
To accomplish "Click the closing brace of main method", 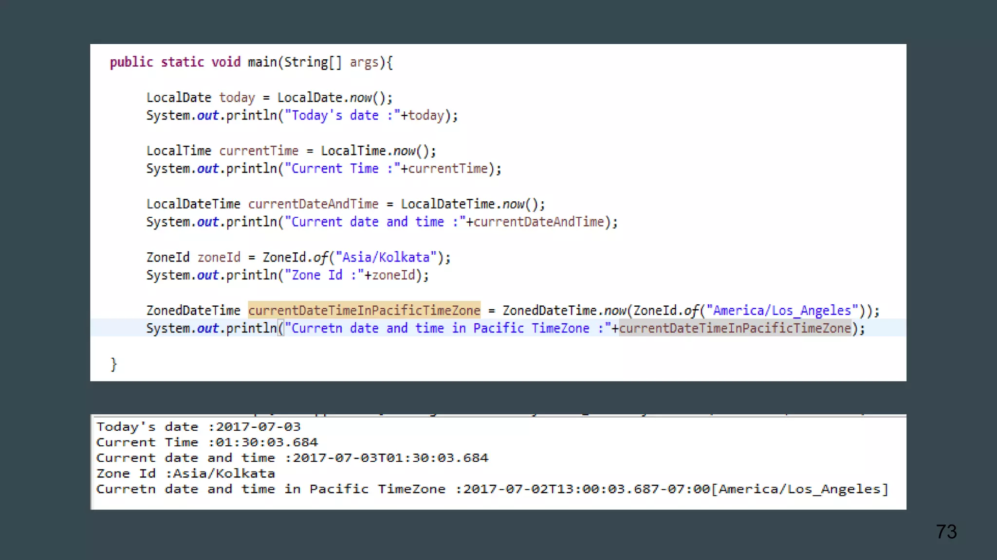I will pyautogui.click(x=113, y=364).
